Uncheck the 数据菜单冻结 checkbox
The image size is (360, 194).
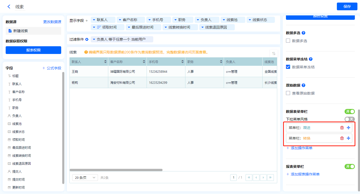pos(288,67)
